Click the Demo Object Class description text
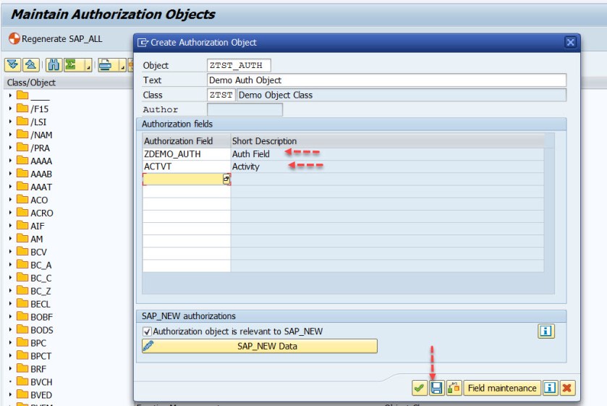Screen dimensions: 607x406 coord(276,95)
